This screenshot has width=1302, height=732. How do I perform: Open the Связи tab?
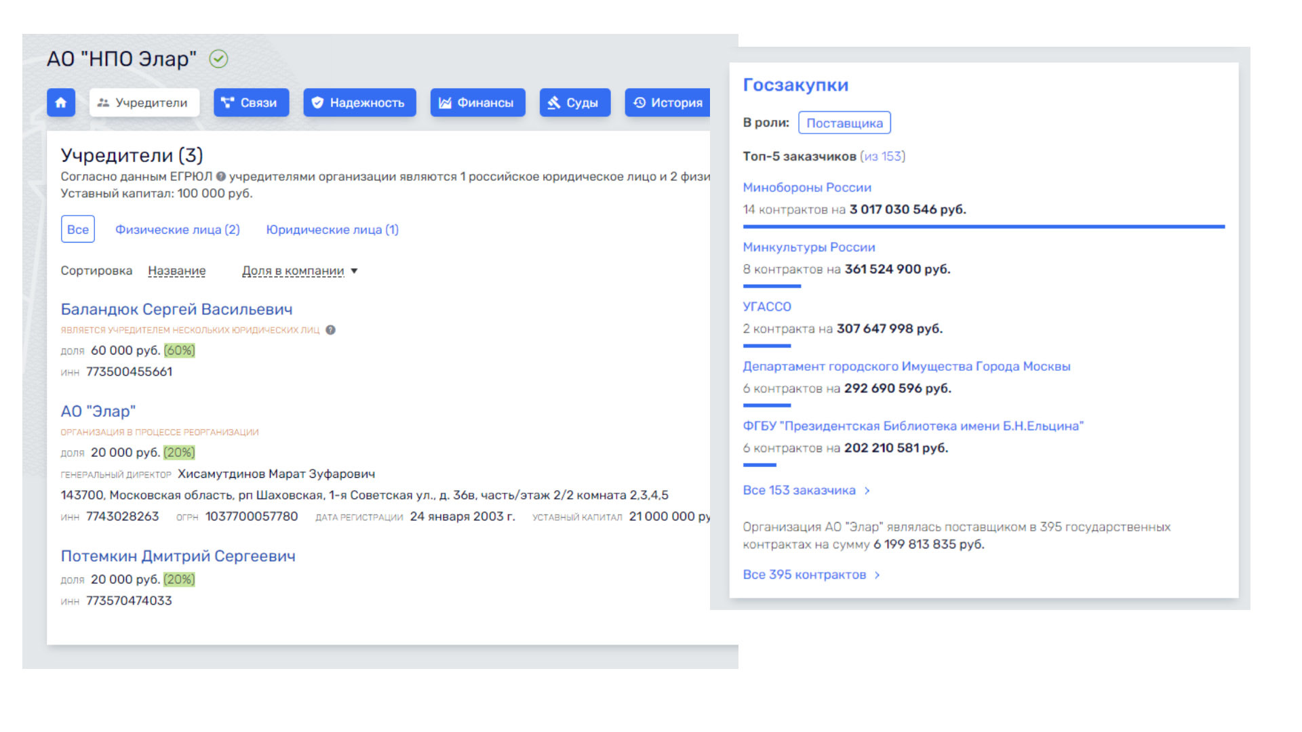point(251,103)
